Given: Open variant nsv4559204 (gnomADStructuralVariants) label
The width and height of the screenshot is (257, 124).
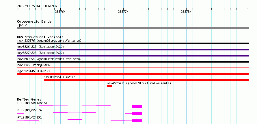Looking at the screenshot, I should pos(49,59).
